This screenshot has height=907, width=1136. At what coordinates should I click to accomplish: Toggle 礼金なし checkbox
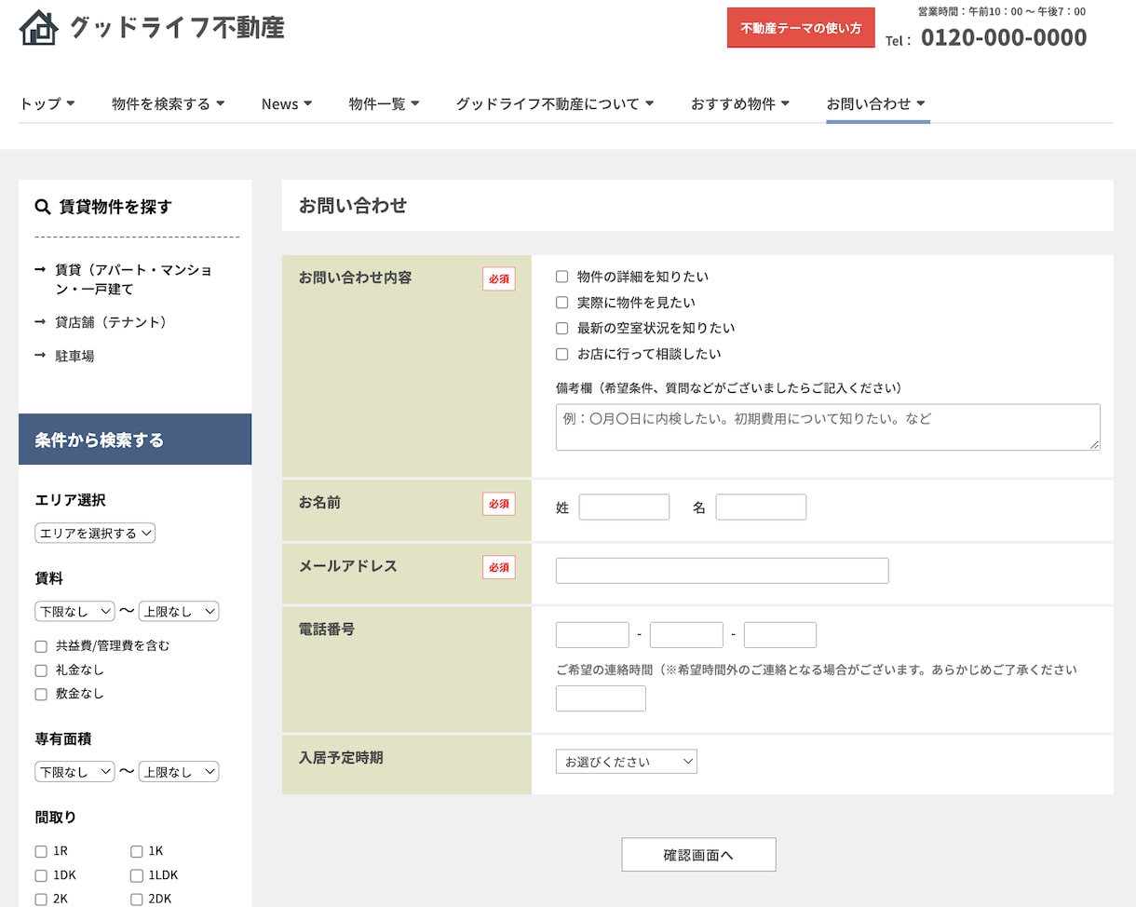click(x=41, y=670)
